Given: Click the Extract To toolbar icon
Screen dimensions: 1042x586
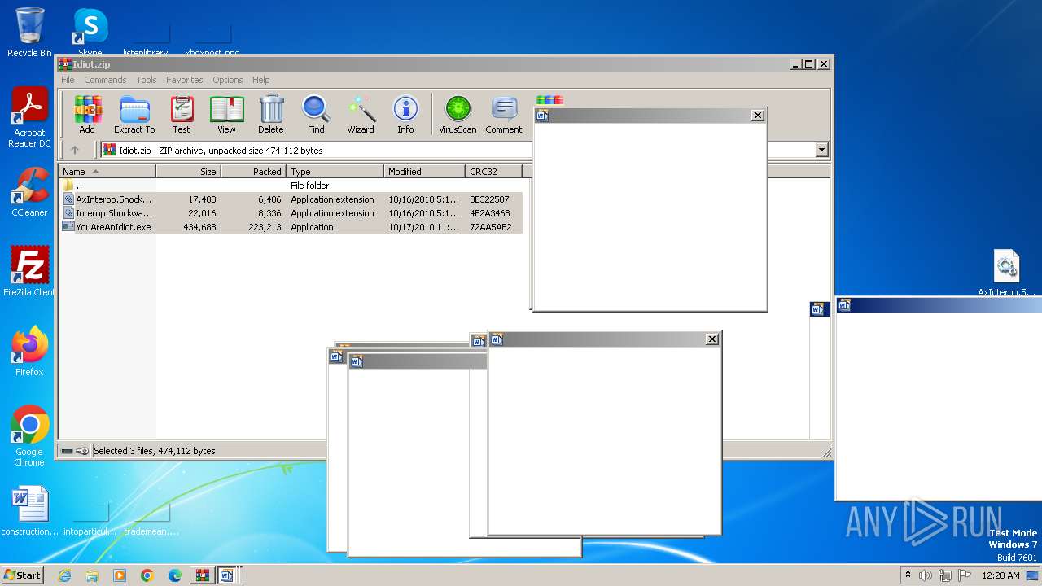Looking at the screenshot, I should (134, 114).
